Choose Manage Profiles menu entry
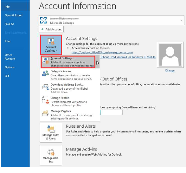186x173 pixels. click(x=70, y=115)
